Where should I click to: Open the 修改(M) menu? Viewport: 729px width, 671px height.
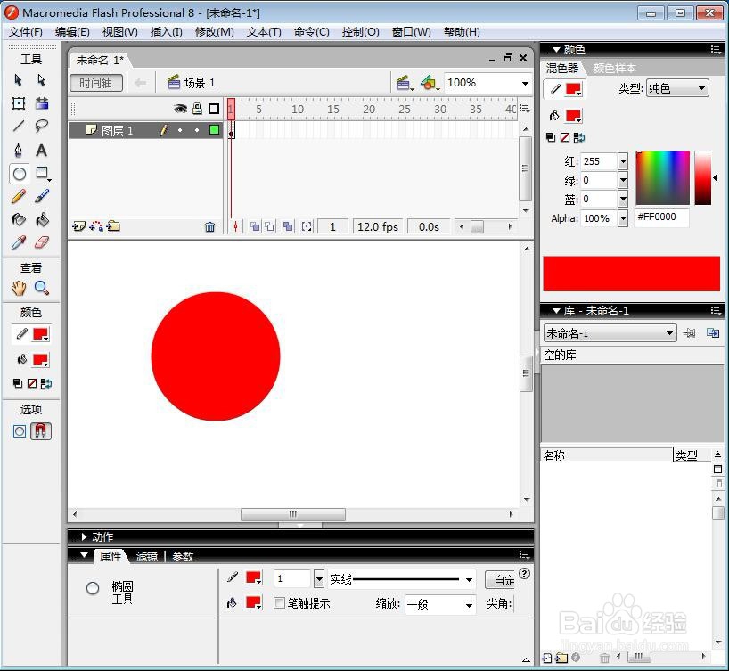tap(214, 32)
